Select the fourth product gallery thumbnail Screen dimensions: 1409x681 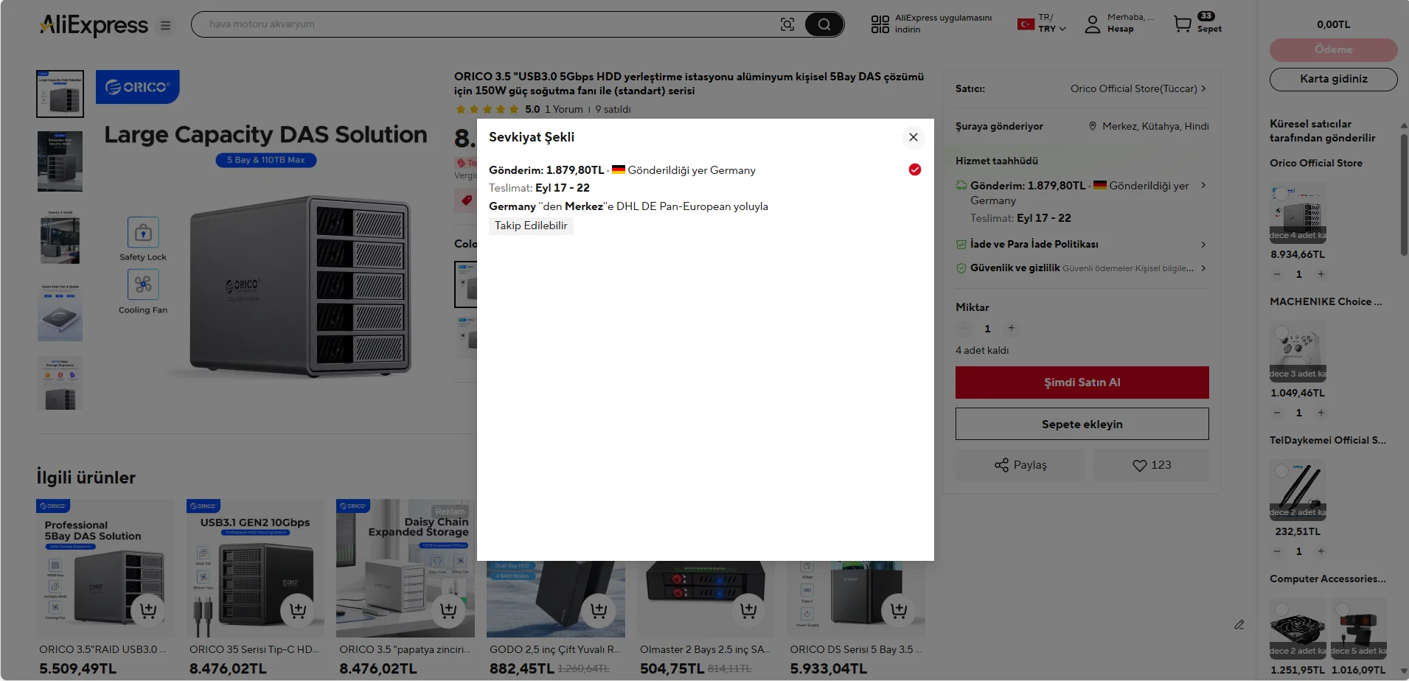point(60,312)
